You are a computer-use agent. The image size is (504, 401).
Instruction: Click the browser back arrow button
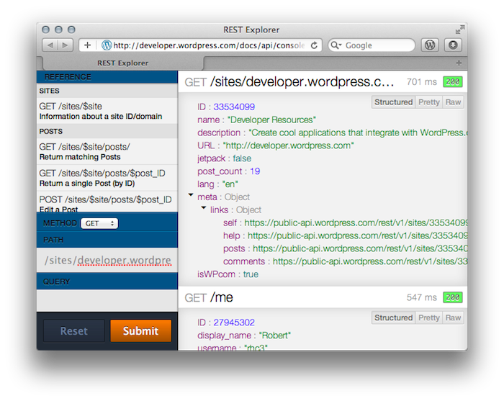[x=50, y=45]
